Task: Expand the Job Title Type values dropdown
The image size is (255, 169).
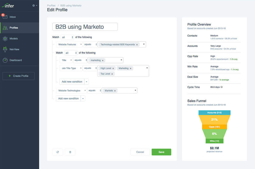Action: (147, 68)
